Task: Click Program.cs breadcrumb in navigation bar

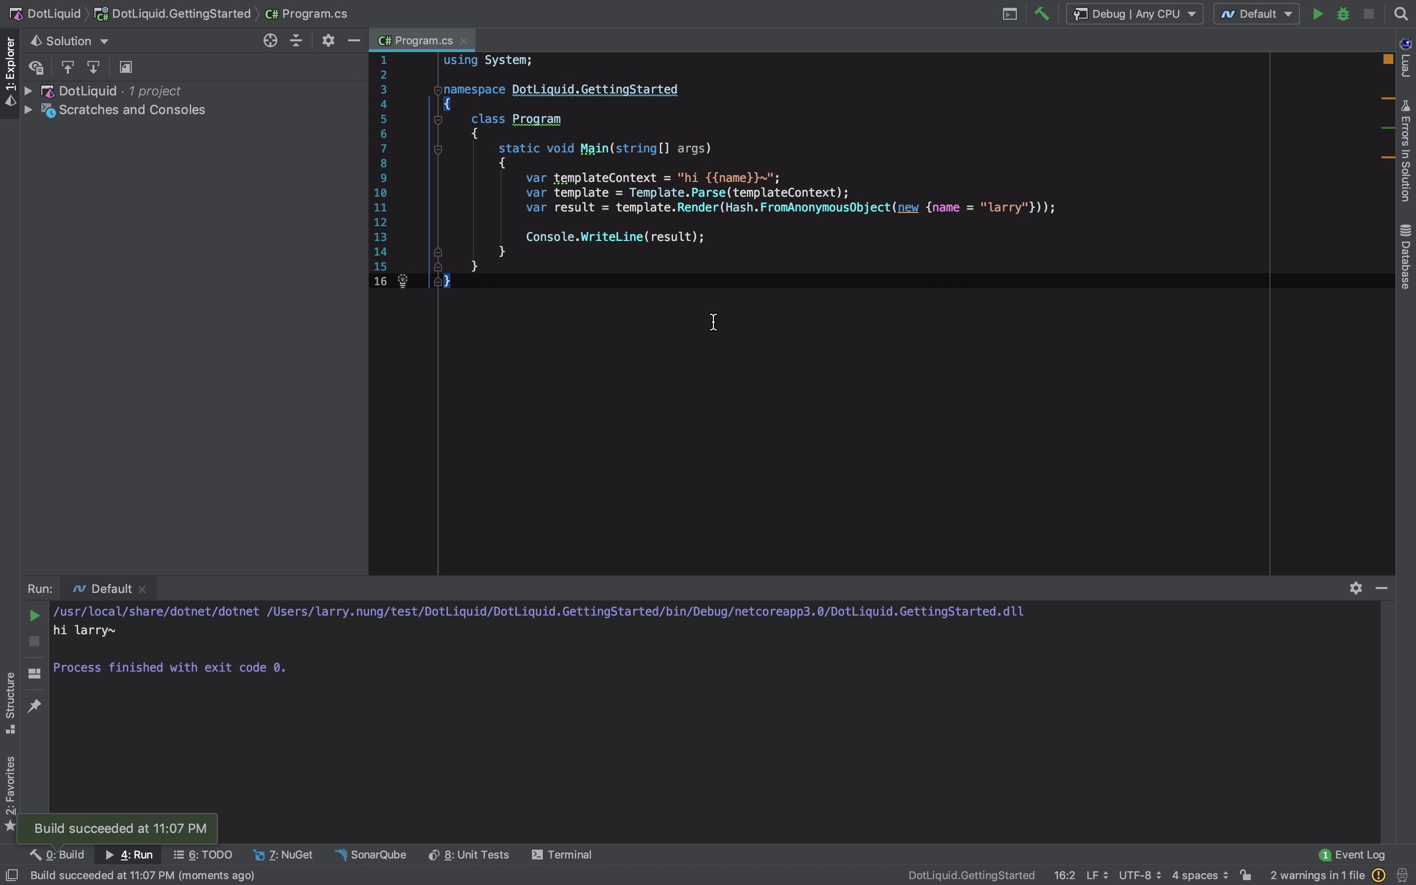Action: click(x=307, y=13)
